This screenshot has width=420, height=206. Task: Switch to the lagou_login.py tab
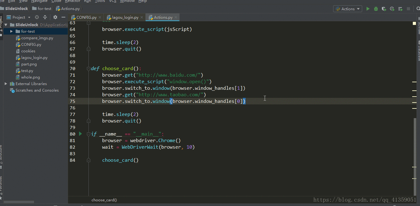[x=125, y=17]
